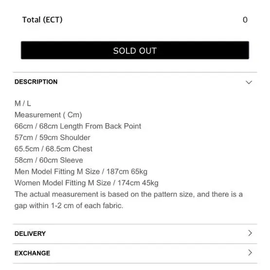Viewport: 270px width, 270px height.
Task: Click the Women Model Fitting line
Action: 87,183
